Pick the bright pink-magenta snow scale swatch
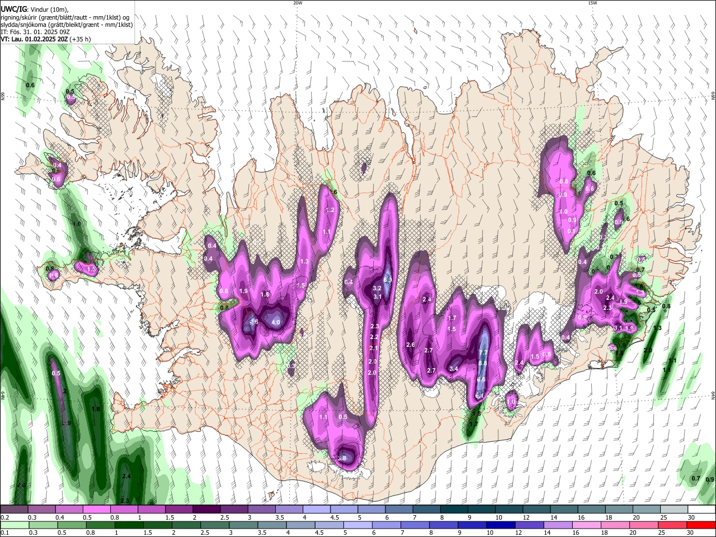The height and width of the screenshot is (537, 716). pos(96,509)
